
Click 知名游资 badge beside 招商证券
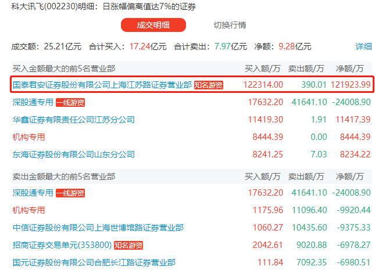point(128,246)
